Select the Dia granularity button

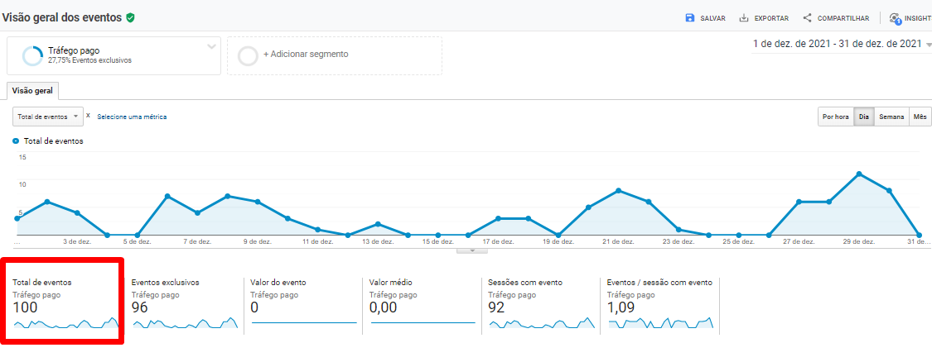click(864, 117)
